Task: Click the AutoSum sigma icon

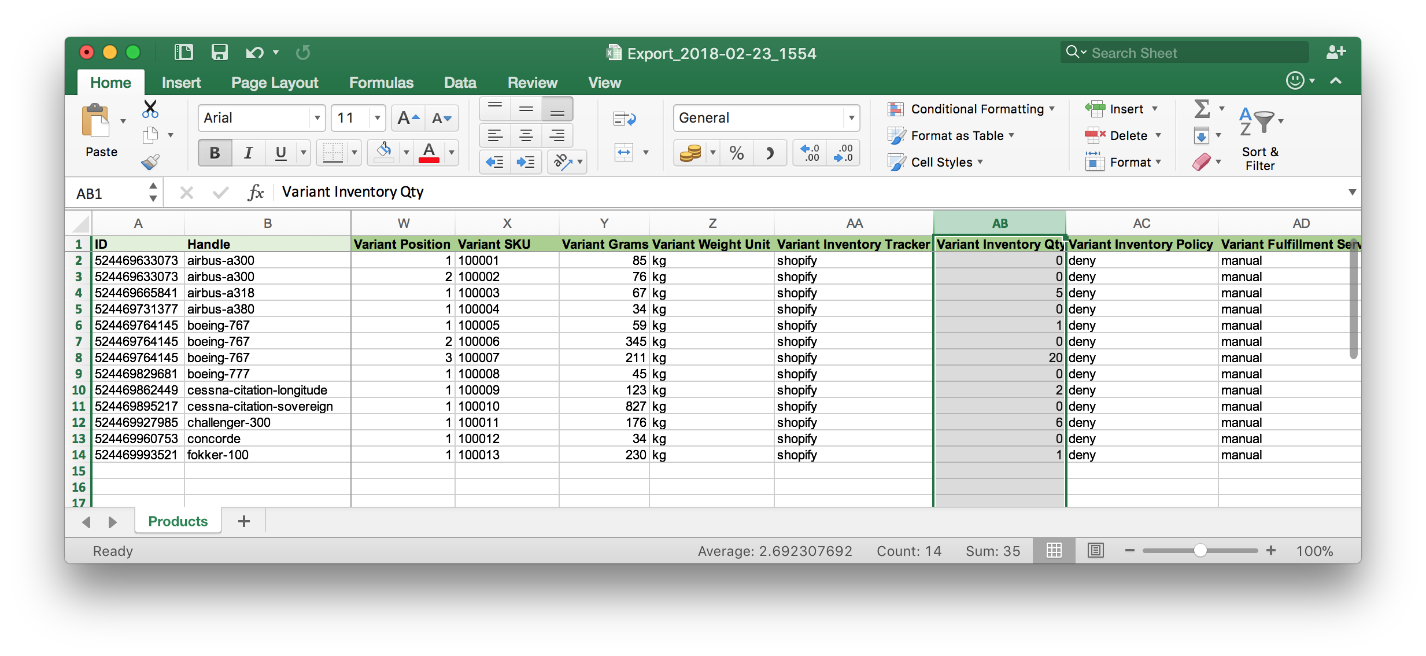Action: 1202,109
